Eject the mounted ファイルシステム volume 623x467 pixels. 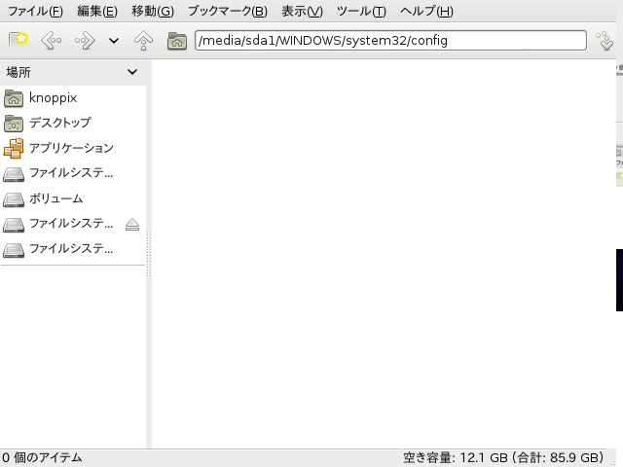132,225
